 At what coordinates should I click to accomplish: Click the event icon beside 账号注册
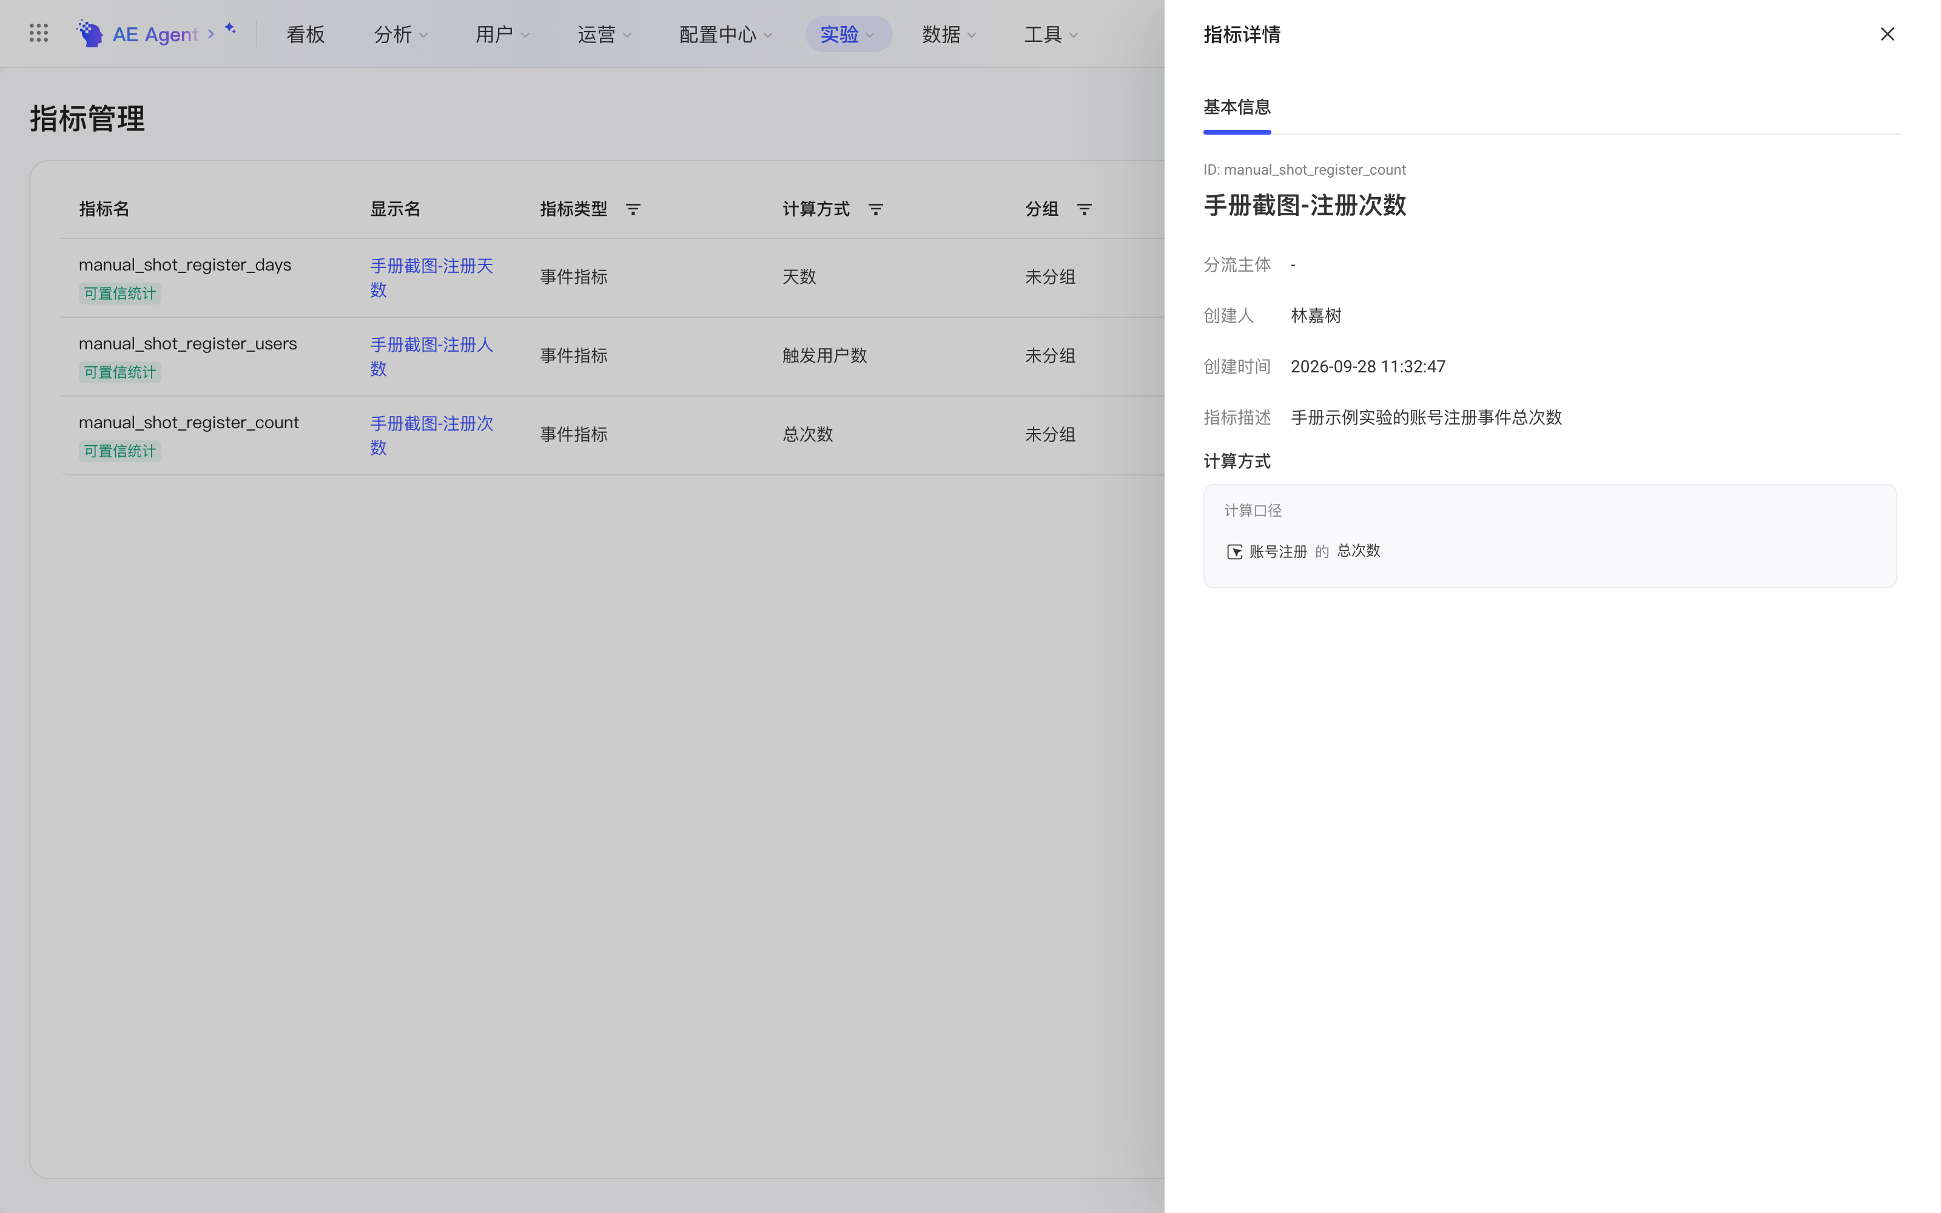1234,552
